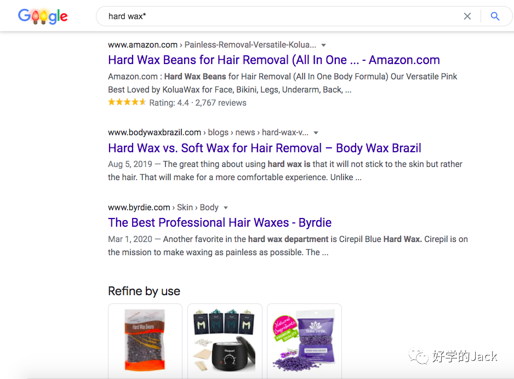Open Hard Wax Beans Amazon result
The width and height of the screenshot is (514, 379).
point(274,60)
